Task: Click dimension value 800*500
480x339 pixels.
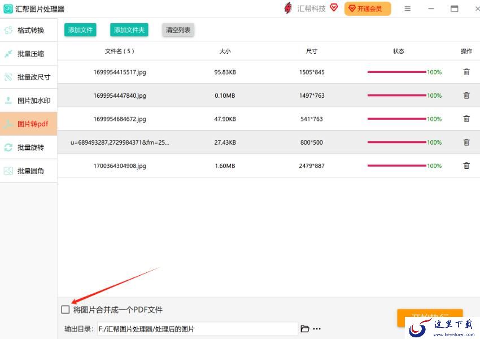Action: (312, 142)
